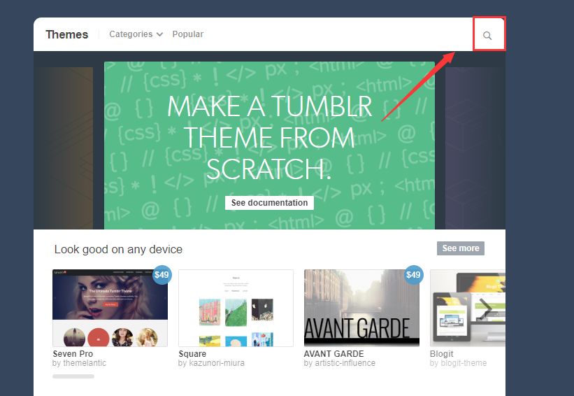Image resolution: width=574 pixels, height=396 pixels.
Task: Click the horizontal scroll indicator under Seven Pro
Action: pyautogui.click(x=73, y=376)
